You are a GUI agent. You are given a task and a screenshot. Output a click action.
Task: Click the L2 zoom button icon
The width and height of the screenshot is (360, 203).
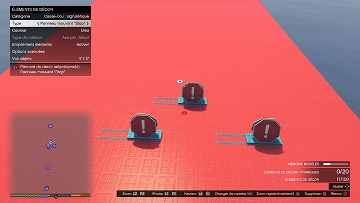(x=135, y=194)
